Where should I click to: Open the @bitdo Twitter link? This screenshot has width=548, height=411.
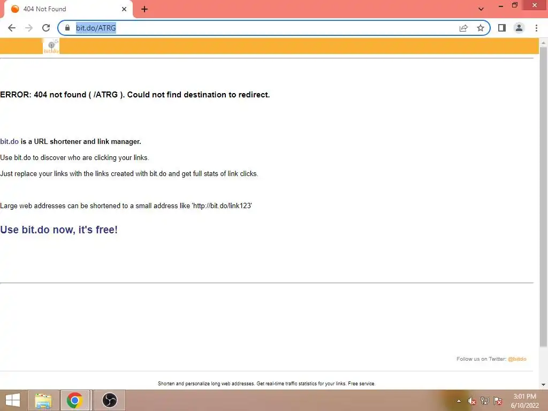(517, 359)
